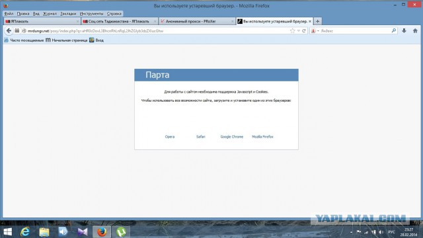Close the ЯПлакалъ tab

tap(77, 21)
